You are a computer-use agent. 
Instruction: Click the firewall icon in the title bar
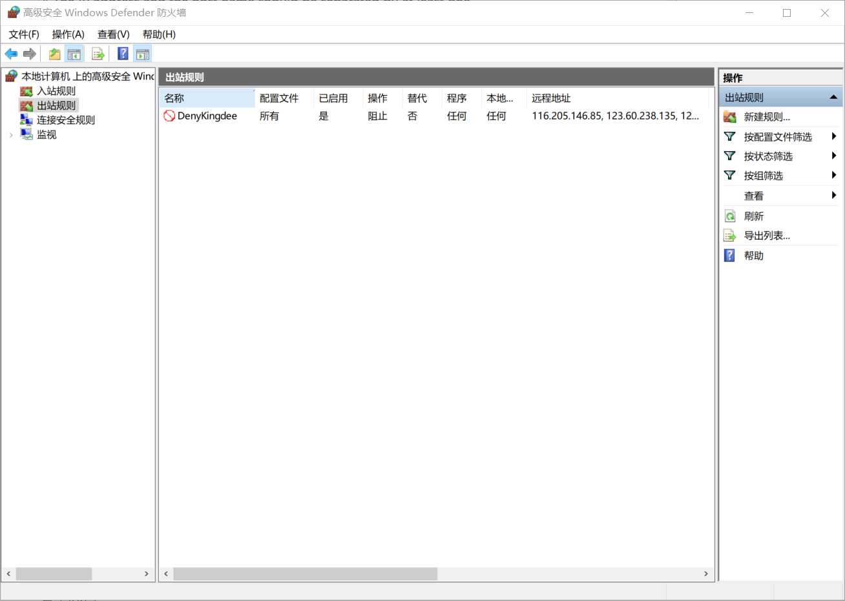[13, 12]
